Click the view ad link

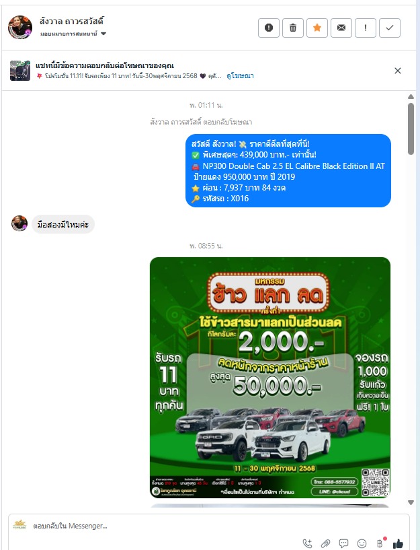click(240, 76)
